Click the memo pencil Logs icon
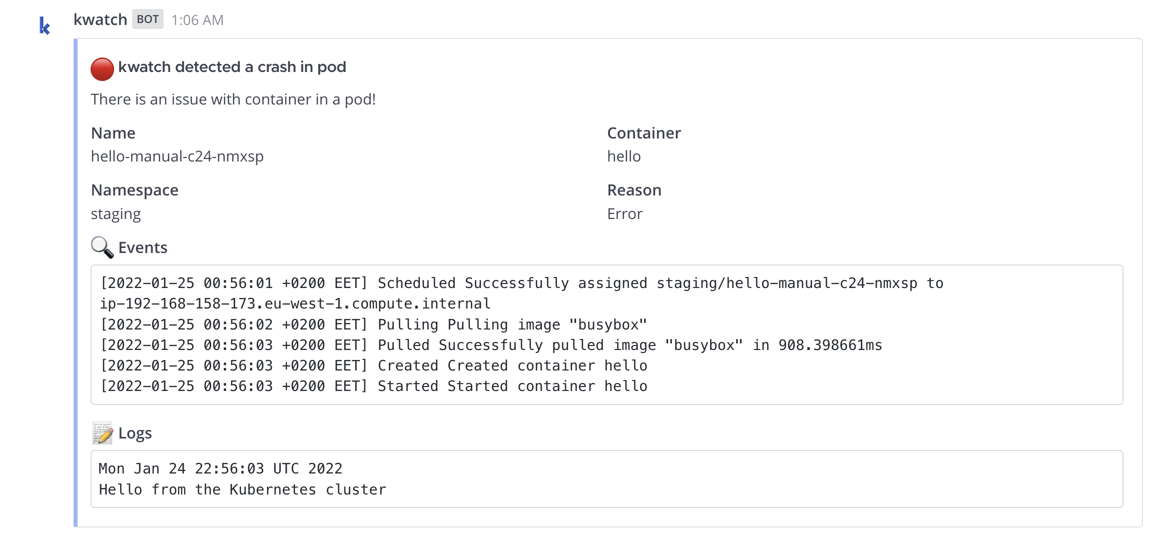The height and width of the screenshot is (538, 1155). (102, 433)
